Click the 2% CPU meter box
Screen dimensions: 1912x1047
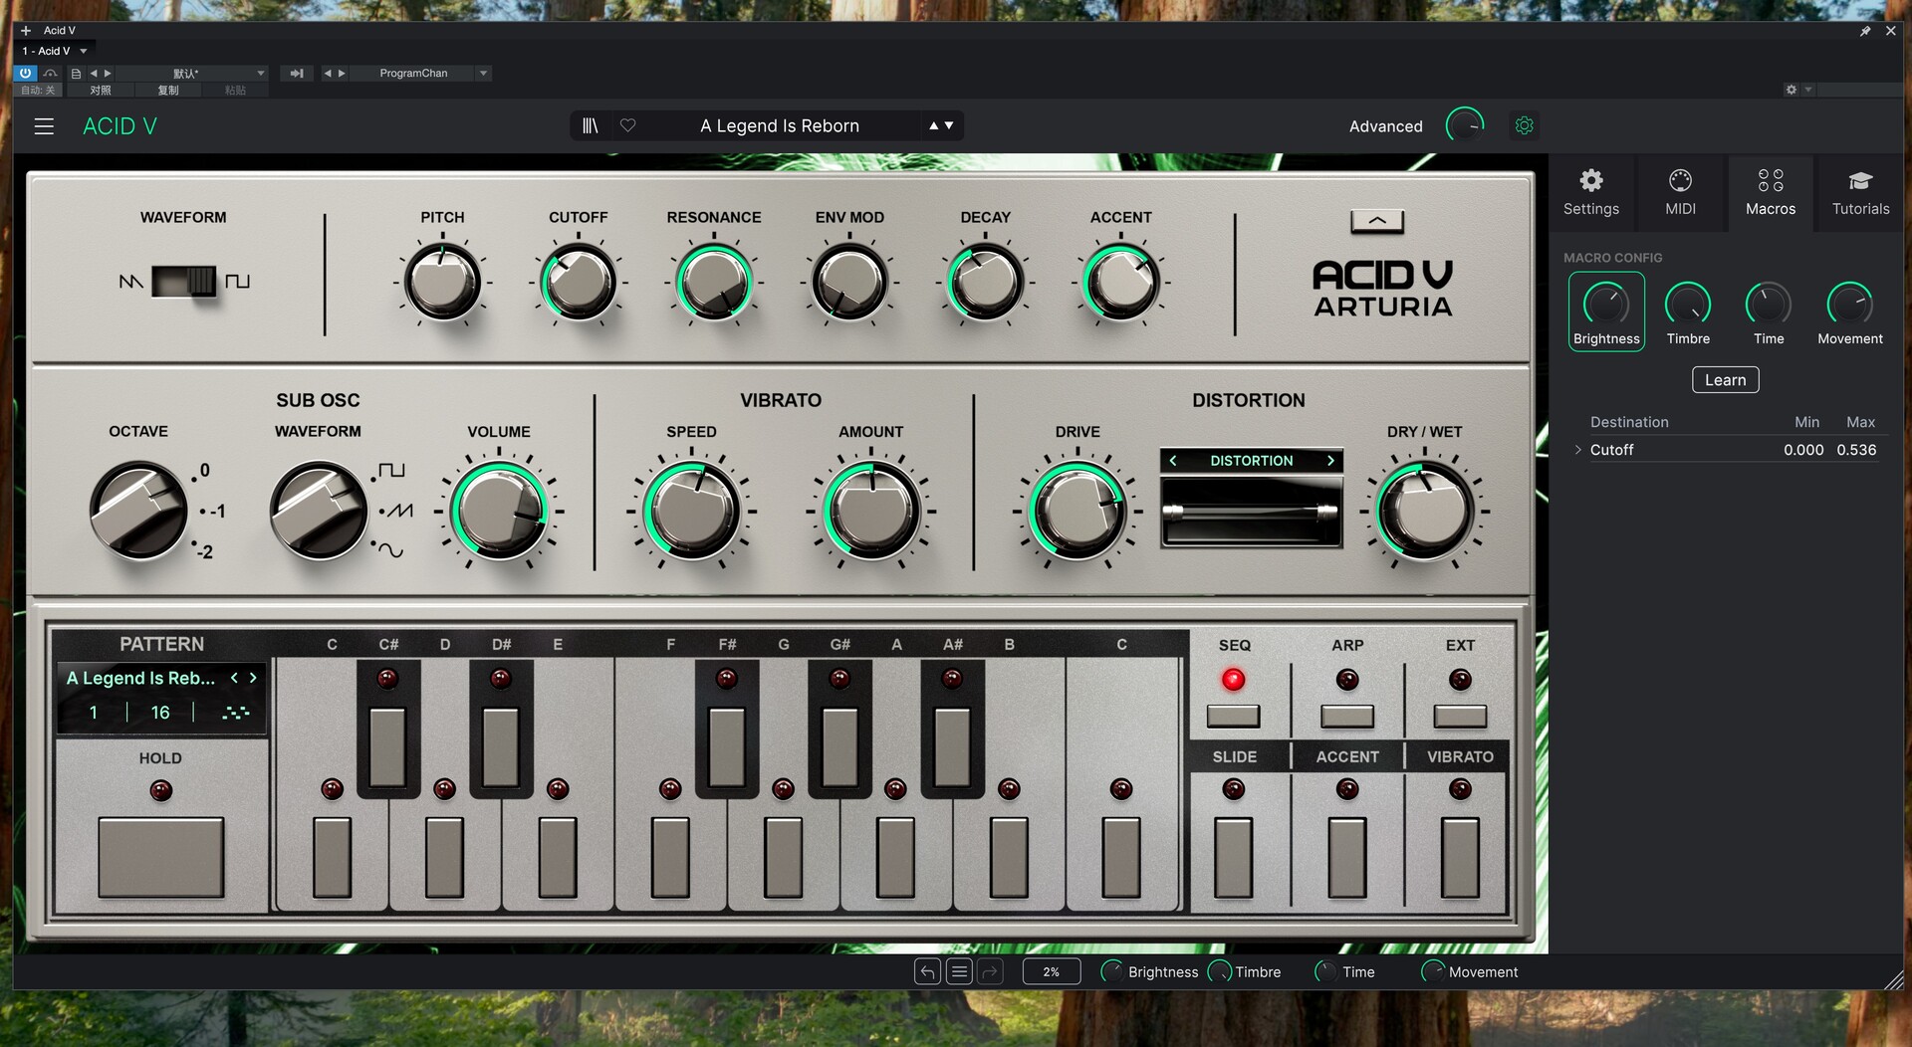1052,972
